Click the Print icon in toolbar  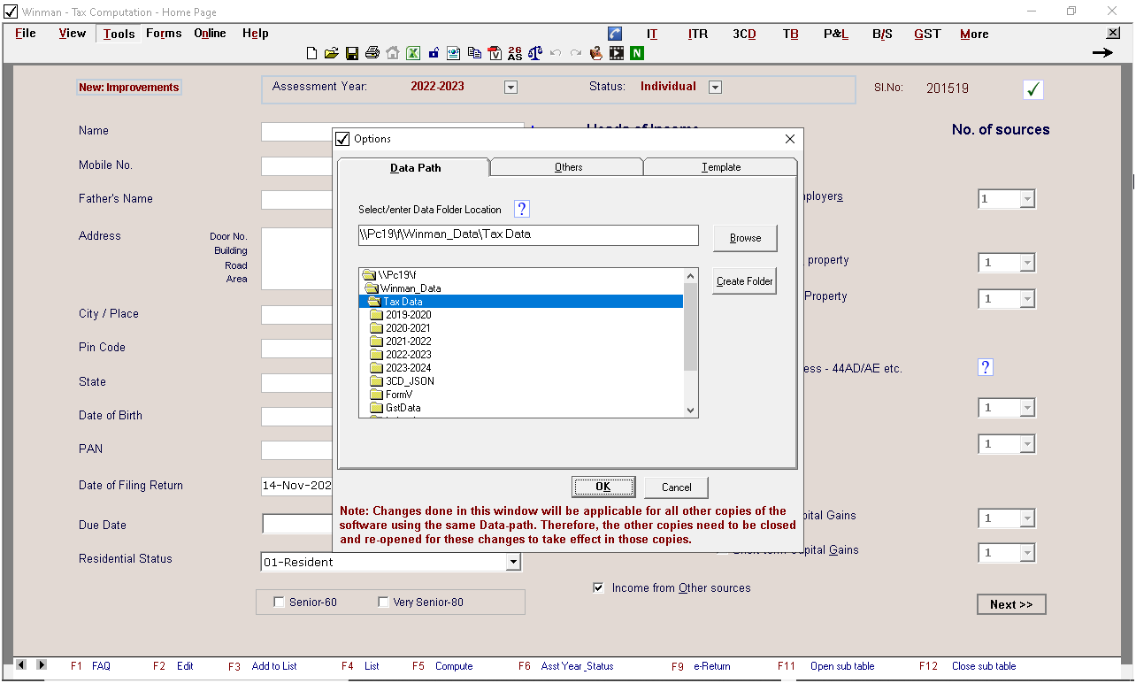(372, 53)
